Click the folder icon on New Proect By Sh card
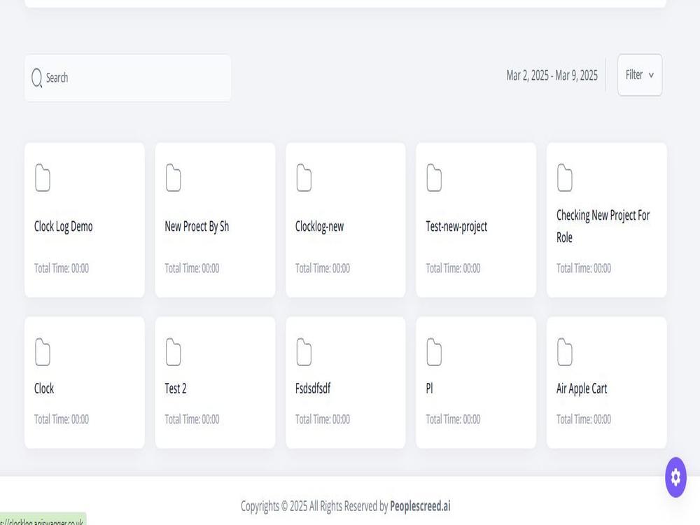700x525 pixels. click(x=173, y=178)
